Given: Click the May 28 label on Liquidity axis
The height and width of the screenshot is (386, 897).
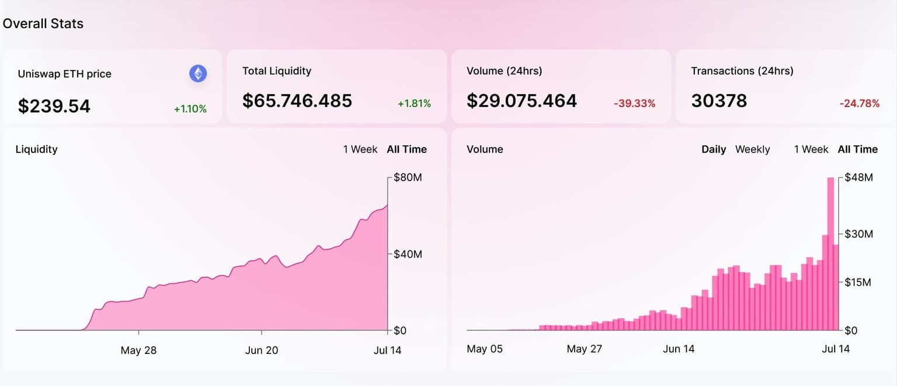Looking at the screenshot, I should pos(138,350).
